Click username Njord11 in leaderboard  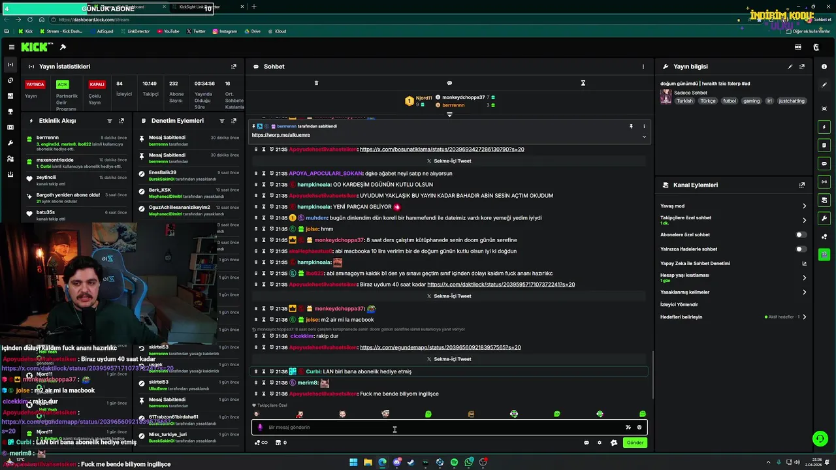pos(424,98)
